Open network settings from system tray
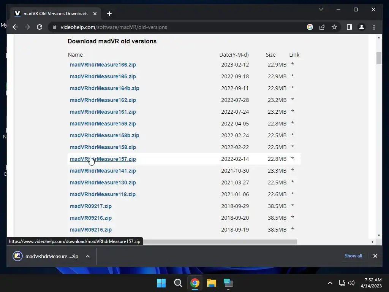This screenshot has width=389, height=292. [342, 283]
